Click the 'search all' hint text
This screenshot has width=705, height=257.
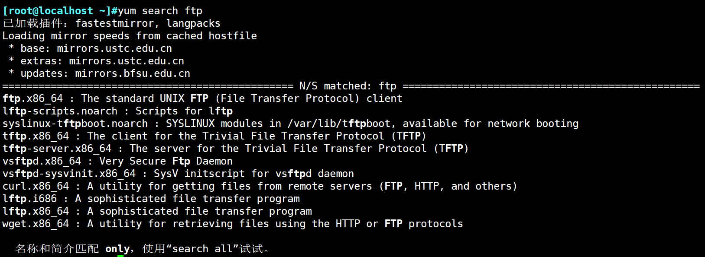click(203, 249)
